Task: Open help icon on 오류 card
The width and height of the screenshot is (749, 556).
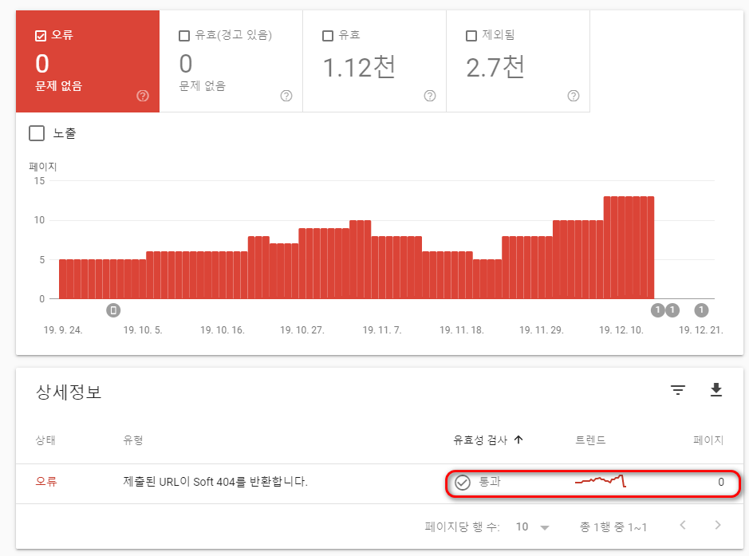Action: click(142, 96)
